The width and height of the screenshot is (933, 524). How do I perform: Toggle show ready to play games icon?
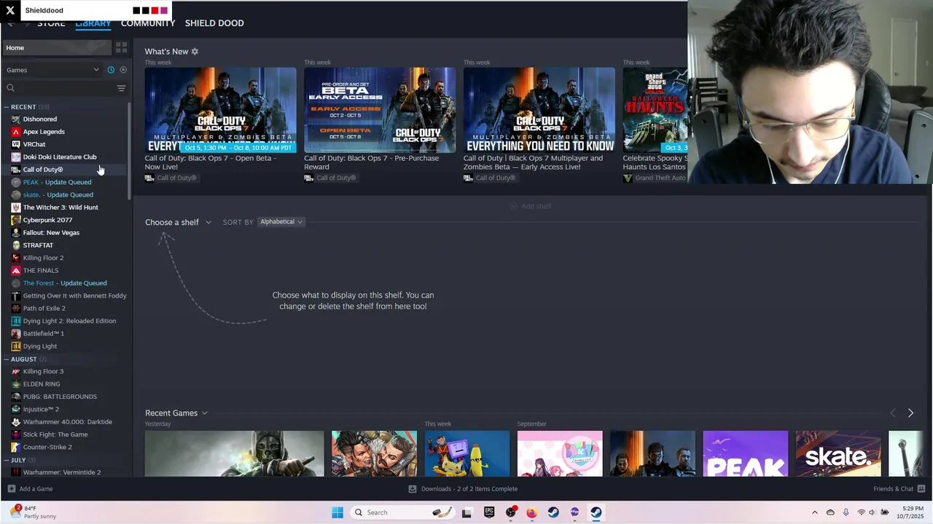[x=123, y=70]
